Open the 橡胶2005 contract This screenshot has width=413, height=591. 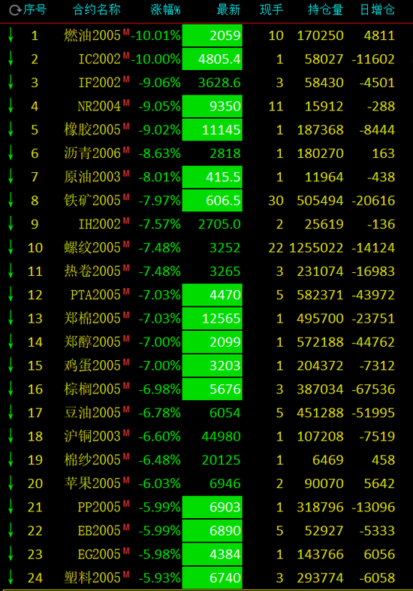pos(92,129)
